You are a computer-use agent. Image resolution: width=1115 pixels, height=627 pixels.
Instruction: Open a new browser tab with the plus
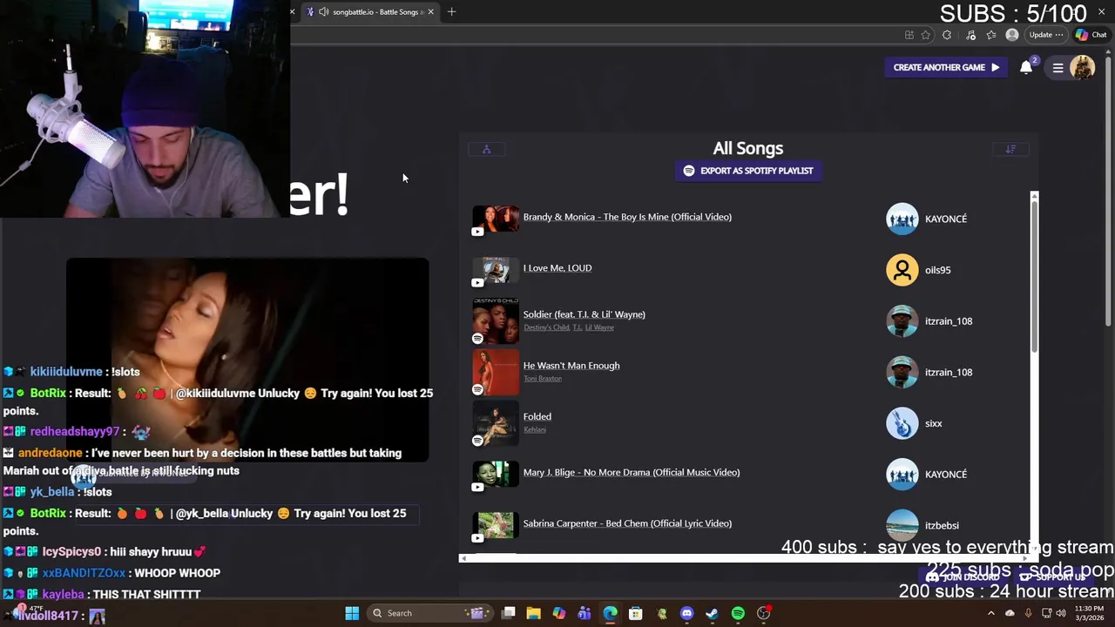click(x=451, y=11)
